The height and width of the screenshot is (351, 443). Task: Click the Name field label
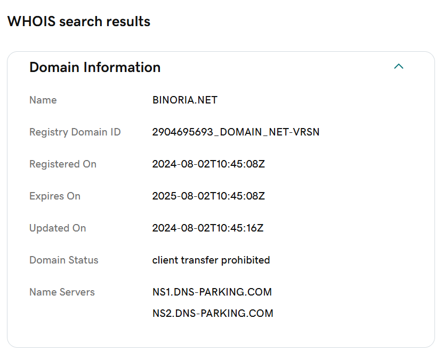coord(43,100)
